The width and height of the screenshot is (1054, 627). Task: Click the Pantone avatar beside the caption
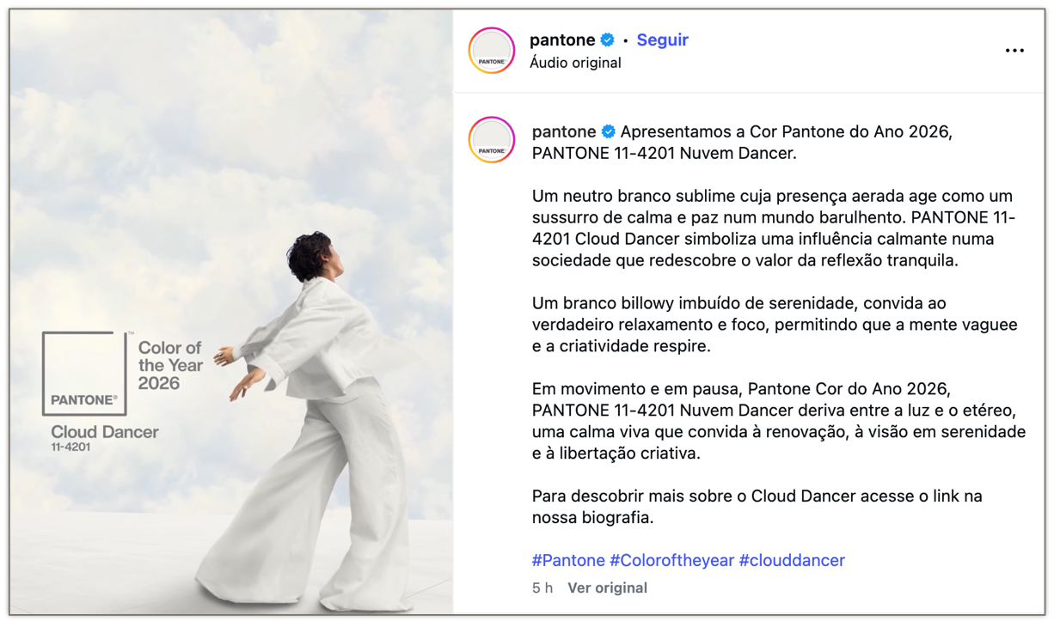click(492, 140)
